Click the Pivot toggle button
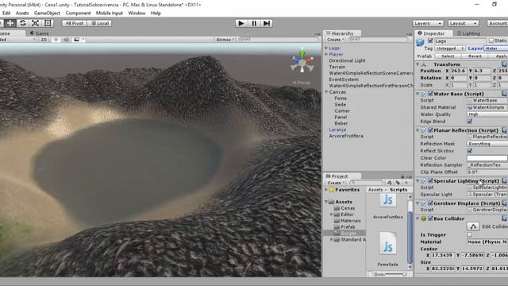This screenshot has width=508, height=286. [75, 23]
